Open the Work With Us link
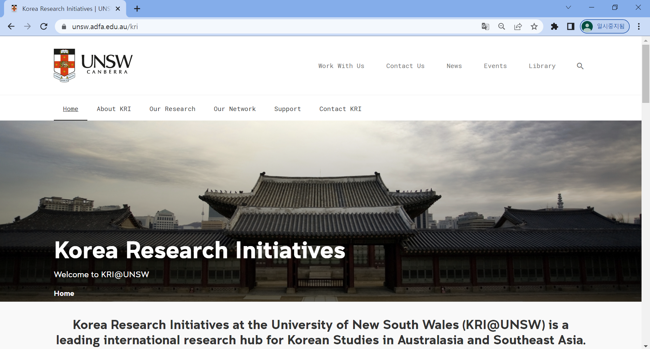Image resolution: width=650 pixels, height=349 pixels. click(341, 66)
